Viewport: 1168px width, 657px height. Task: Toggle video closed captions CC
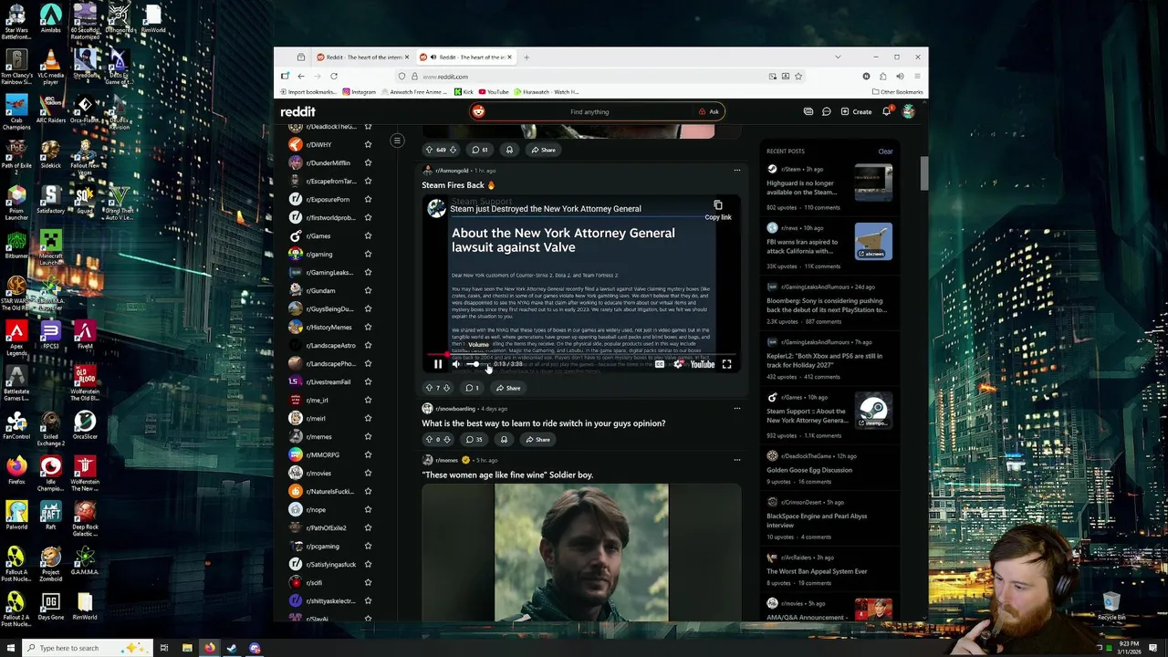(x=660, y=364)
